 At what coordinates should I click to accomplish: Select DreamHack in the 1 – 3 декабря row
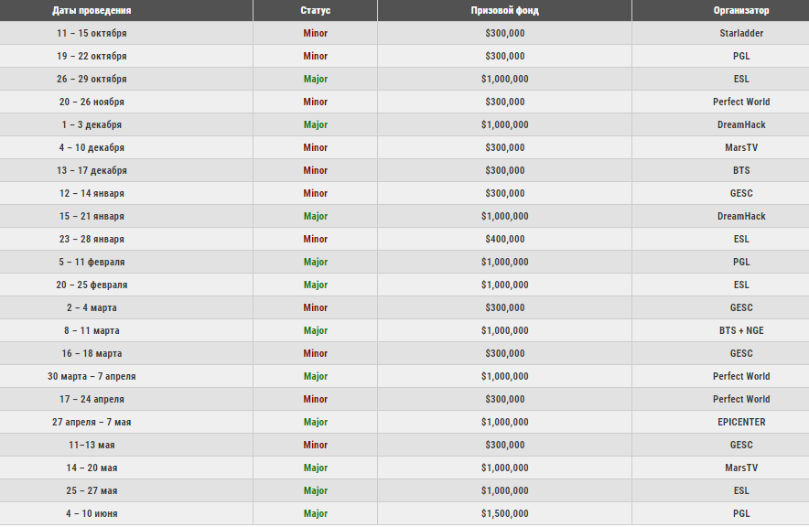coord(740,124)
